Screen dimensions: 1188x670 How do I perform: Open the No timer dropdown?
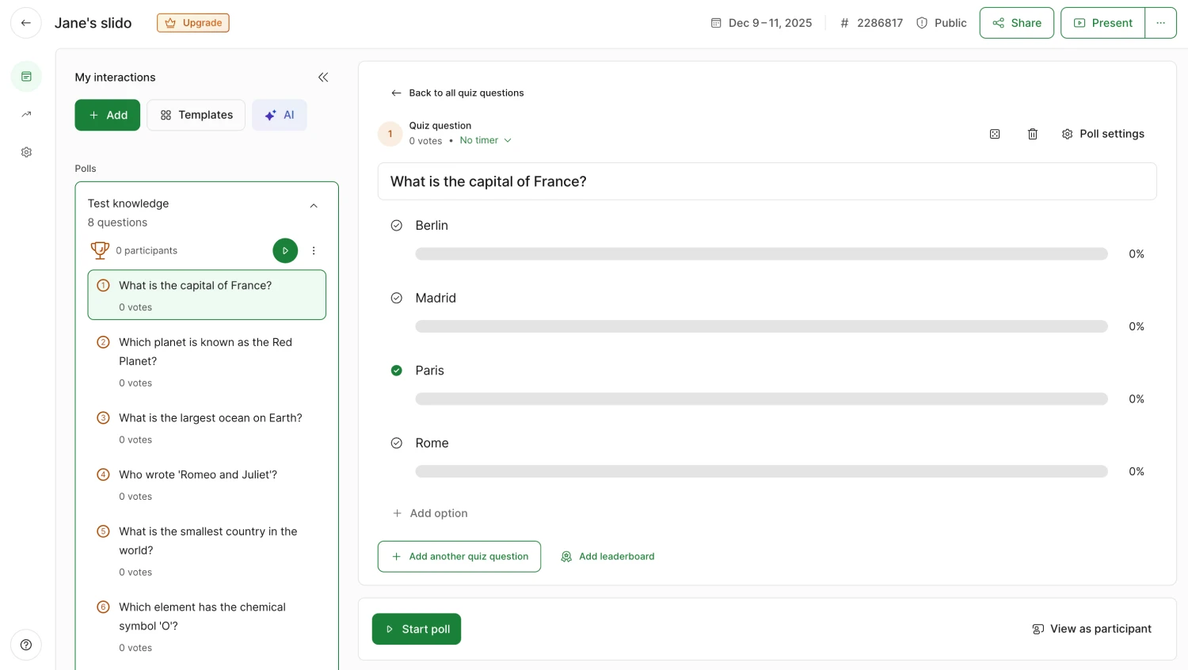(485, 140)
